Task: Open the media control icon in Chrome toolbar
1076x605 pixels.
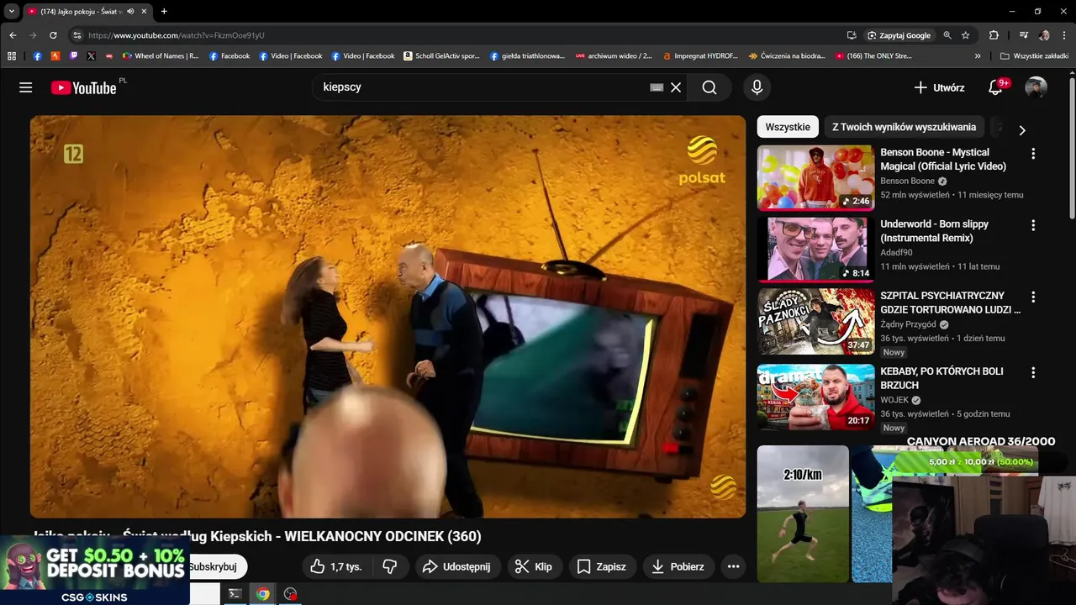Action: coord(1023,35)
